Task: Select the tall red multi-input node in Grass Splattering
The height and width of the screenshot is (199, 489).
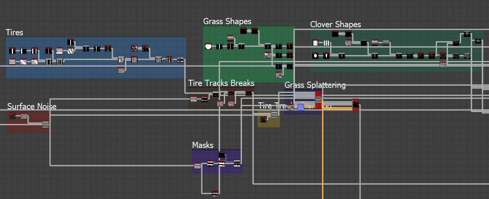Action: (x=318, y=100)
